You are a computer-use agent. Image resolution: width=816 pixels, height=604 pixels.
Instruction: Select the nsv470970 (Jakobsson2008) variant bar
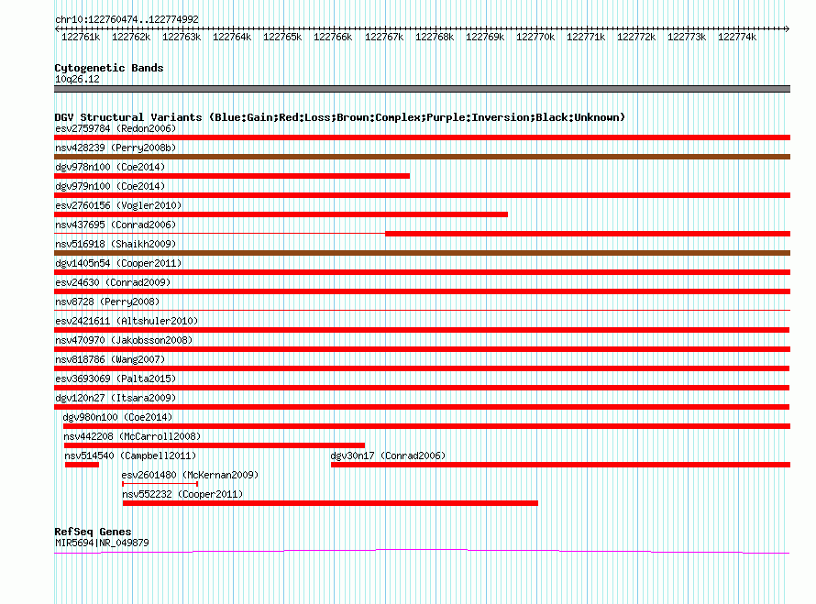coord(422,349)
